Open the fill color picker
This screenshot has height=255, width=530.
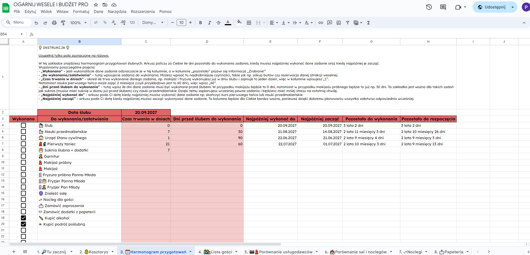point(239,23)
